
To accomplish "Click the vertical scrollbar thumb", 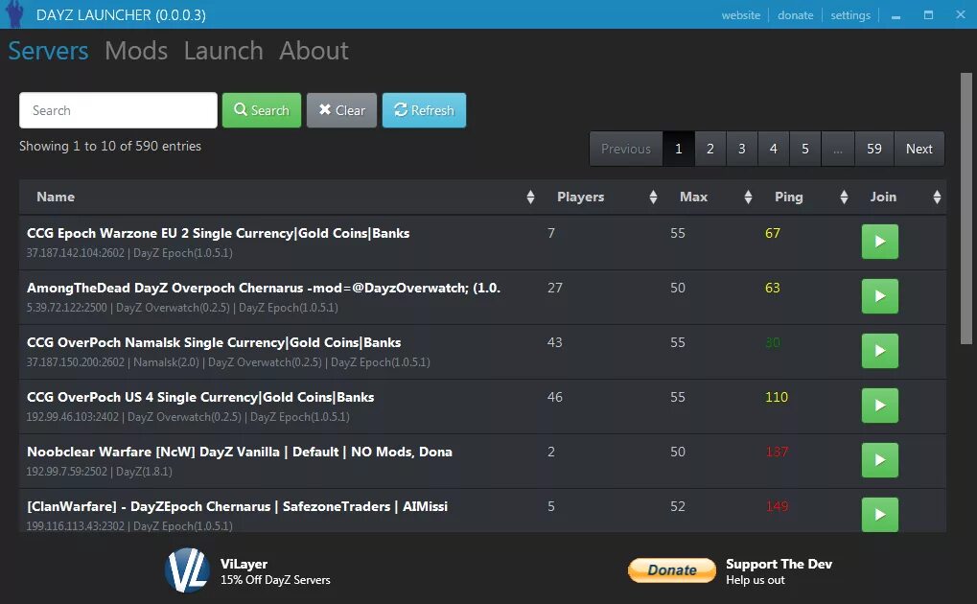I will coord(965,209).
